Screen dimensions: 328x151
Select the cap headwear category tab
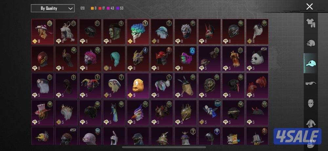pyautogui.click(x=311, y=63)
